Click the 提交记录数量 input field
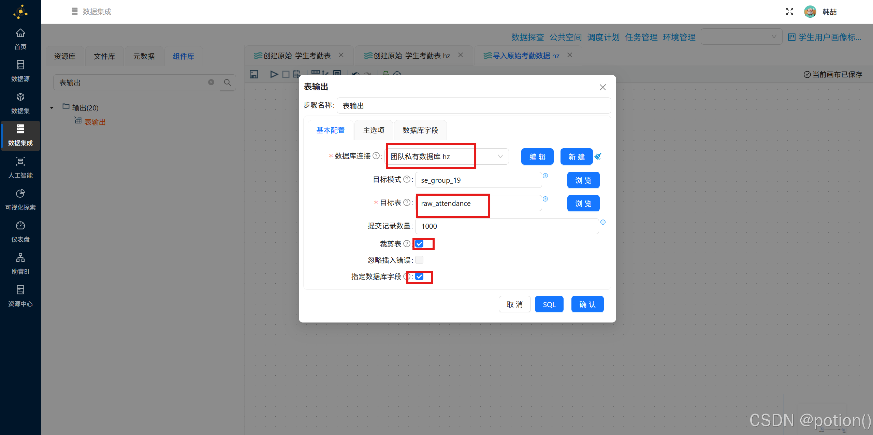 [507, 226]
